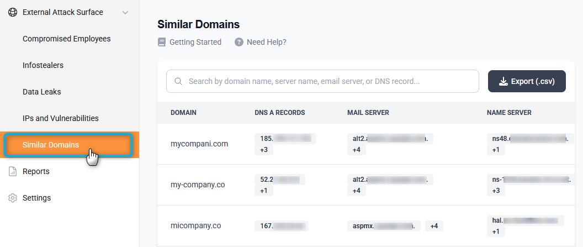The image size is (583, 247).
Task: Collapse the External Attack Surface chevron
Action: [125, 12]
